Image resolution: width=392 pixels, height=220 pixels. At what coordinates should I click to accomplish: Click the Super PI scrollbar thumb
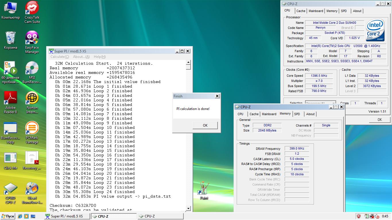(x=188, y=67)
